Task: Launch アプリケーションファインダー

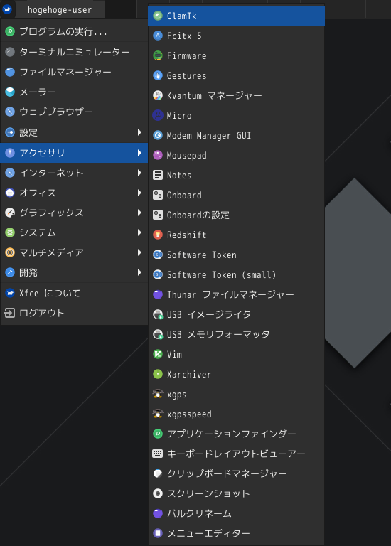Action: (236, 434)
